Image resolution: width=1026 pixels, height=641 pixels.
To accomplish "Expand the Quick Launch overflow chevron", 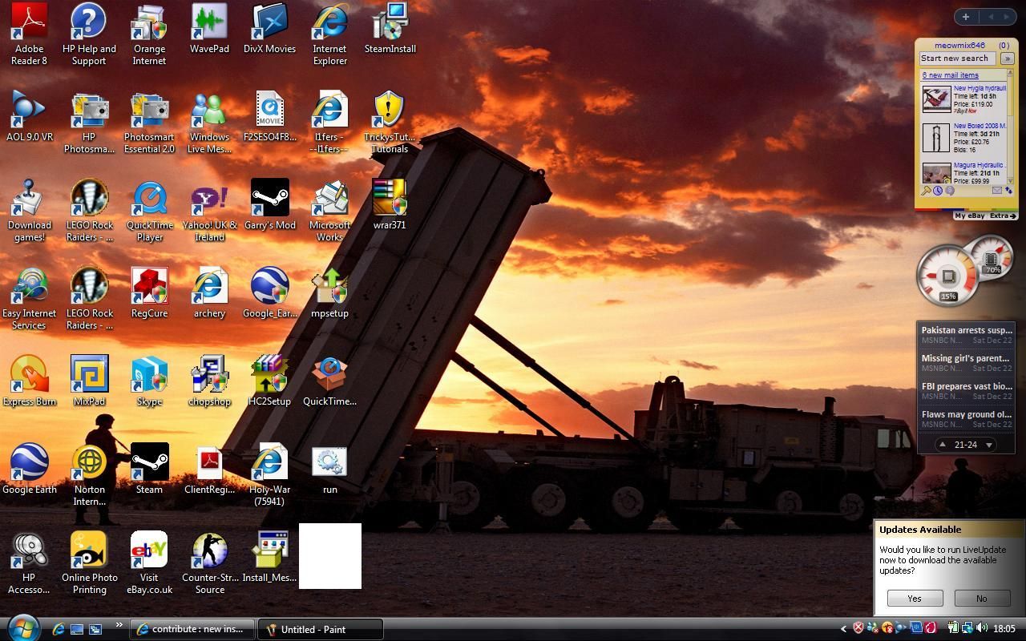I will [119, 625].
